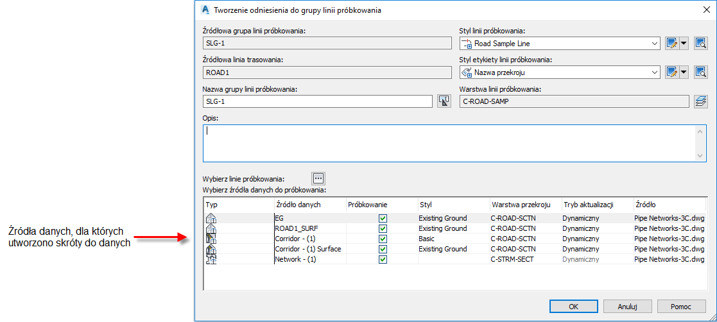
Task: Open layer selection icon beside C-ROAD-SAMP
Action: tap(700, 101)
